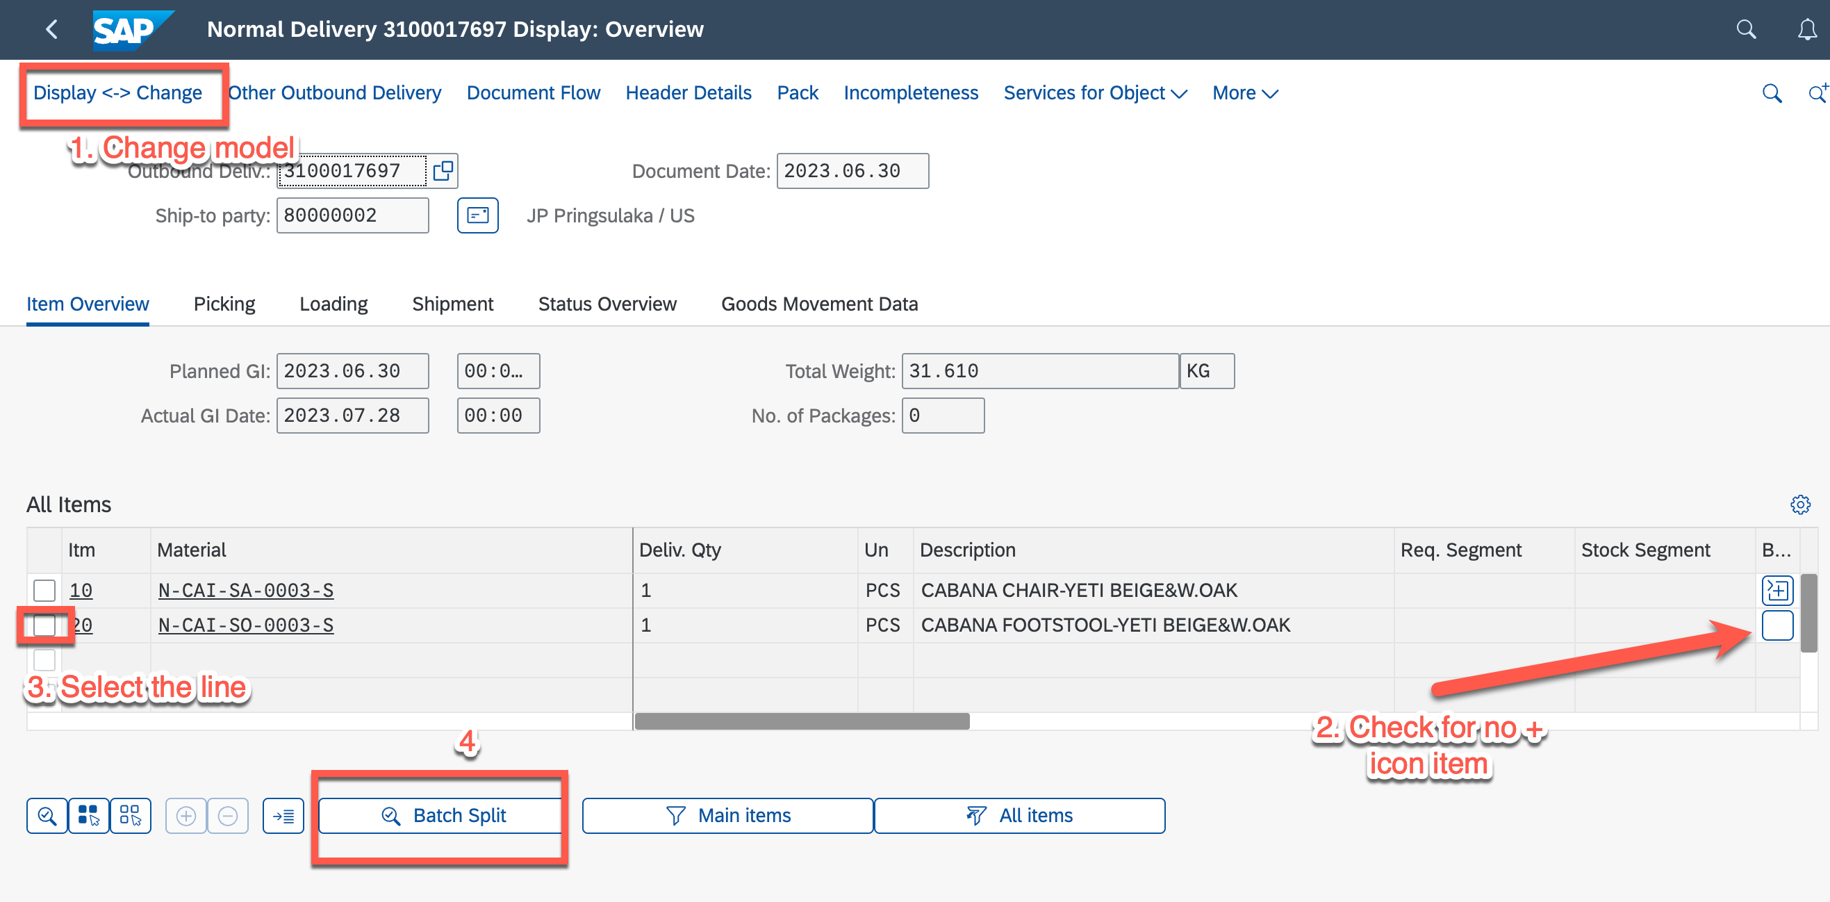
Task: Click the Select All items icon
Action: (88, 815)
